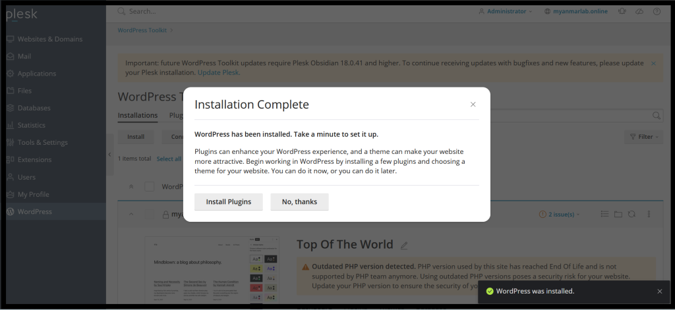Click the refresh sync icon on installation
Image resolution: width=675 pixels, height=310 pixels.
tap(631, 214)
